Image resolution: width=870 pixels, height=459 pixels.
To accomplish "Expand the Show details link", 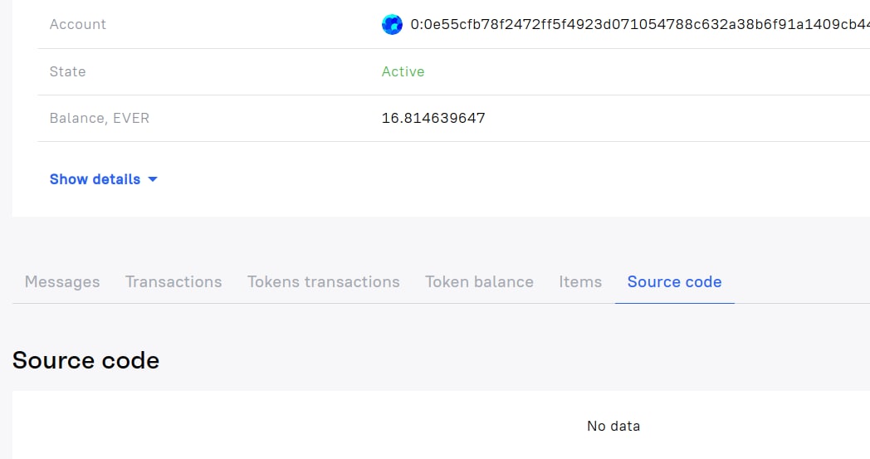I will coord(95,179).
